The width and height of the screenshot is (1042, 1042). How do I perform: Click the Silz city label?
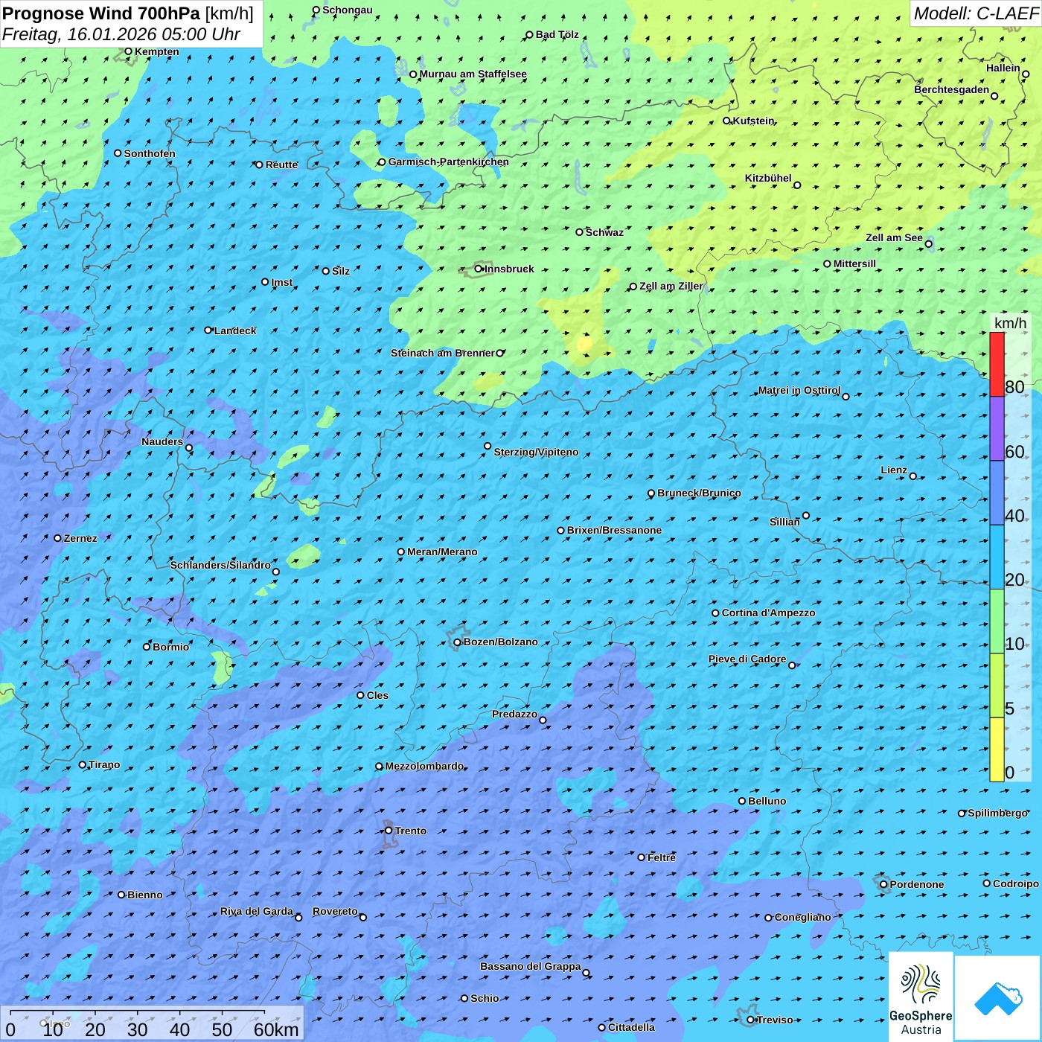point(341,271)
